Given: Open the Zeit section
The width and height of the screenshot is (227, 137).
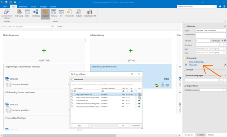Looking at the screenshot, I should pyautogui.click(x=61, y=13).
